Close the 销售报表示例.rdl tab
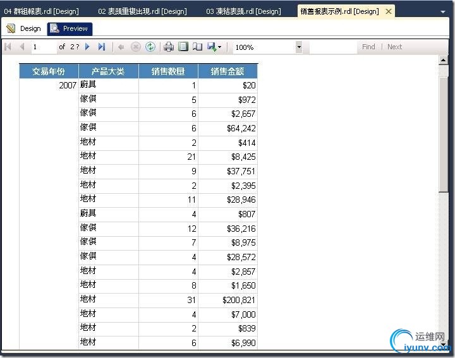455x358 pixels. click(x=389, y=11)
